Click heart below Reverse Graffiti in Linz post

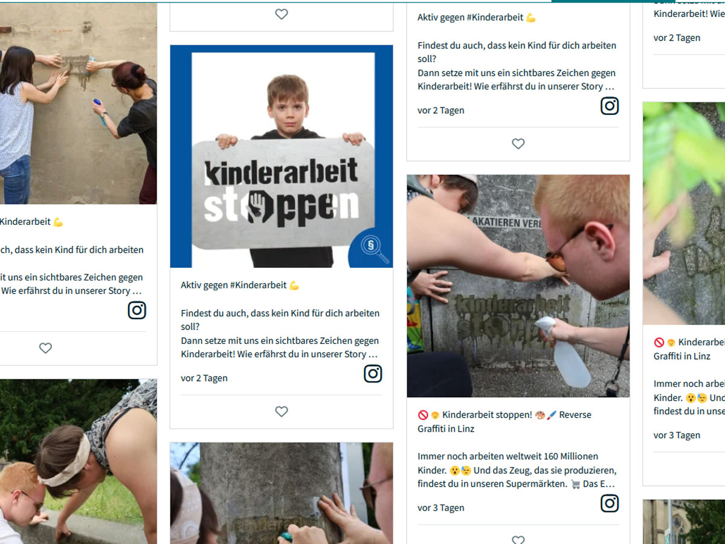click(x=518, y=539)
